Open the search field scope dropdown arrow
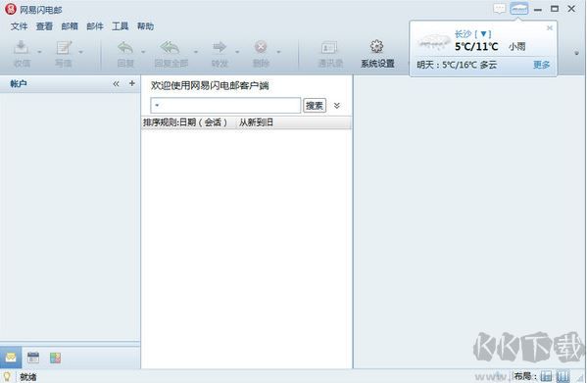The height and width of the screenshot is (383, 587). pyautogui.click(x=157, y=106)
